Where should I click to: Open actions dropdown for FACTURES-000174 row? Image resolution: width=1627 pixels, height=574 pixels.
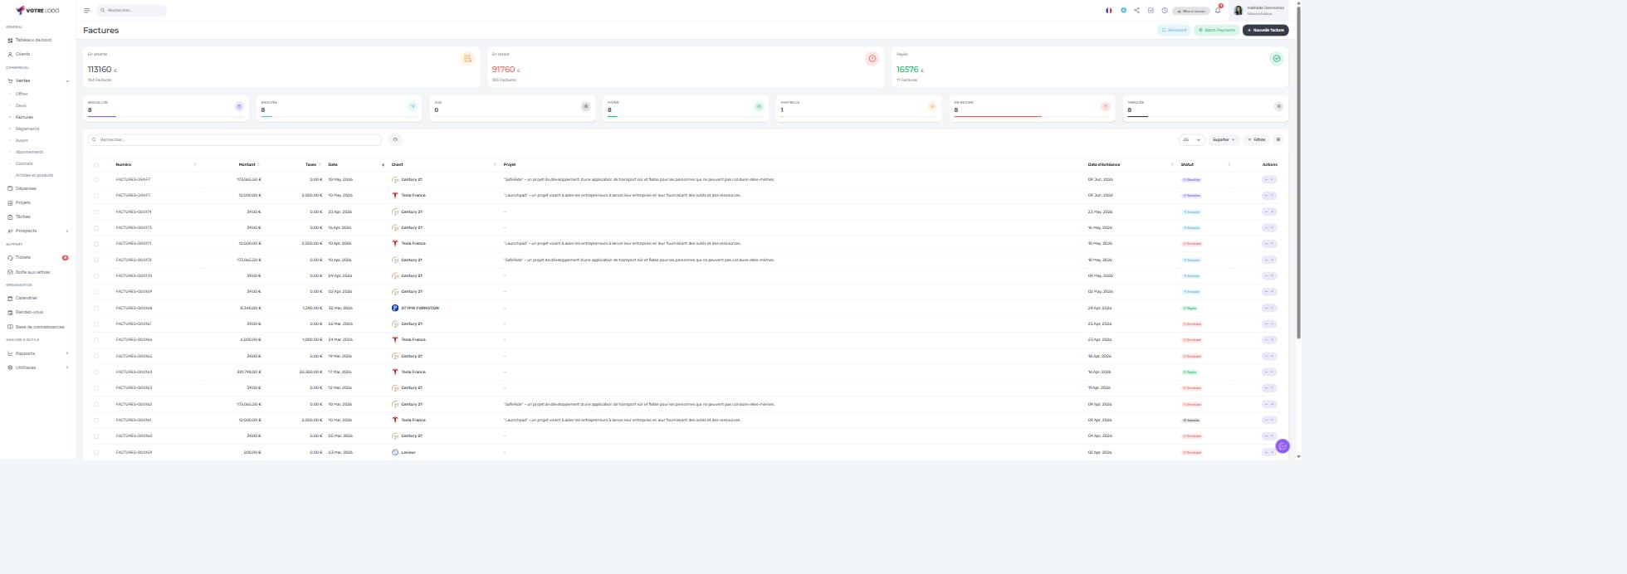click(1269, 212)
